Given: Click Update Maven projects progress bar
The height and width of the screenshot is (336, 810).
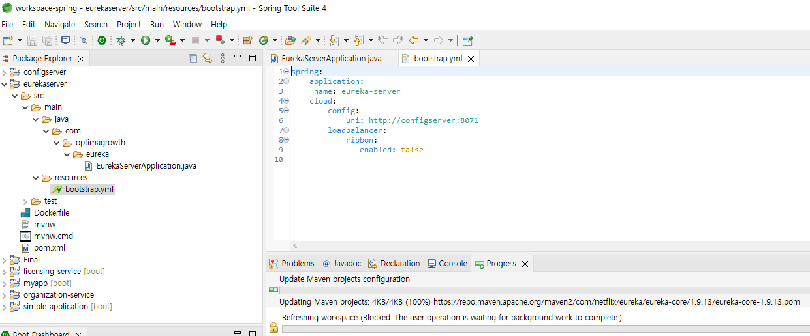Looking at the screenshot, I should point(544,290).
